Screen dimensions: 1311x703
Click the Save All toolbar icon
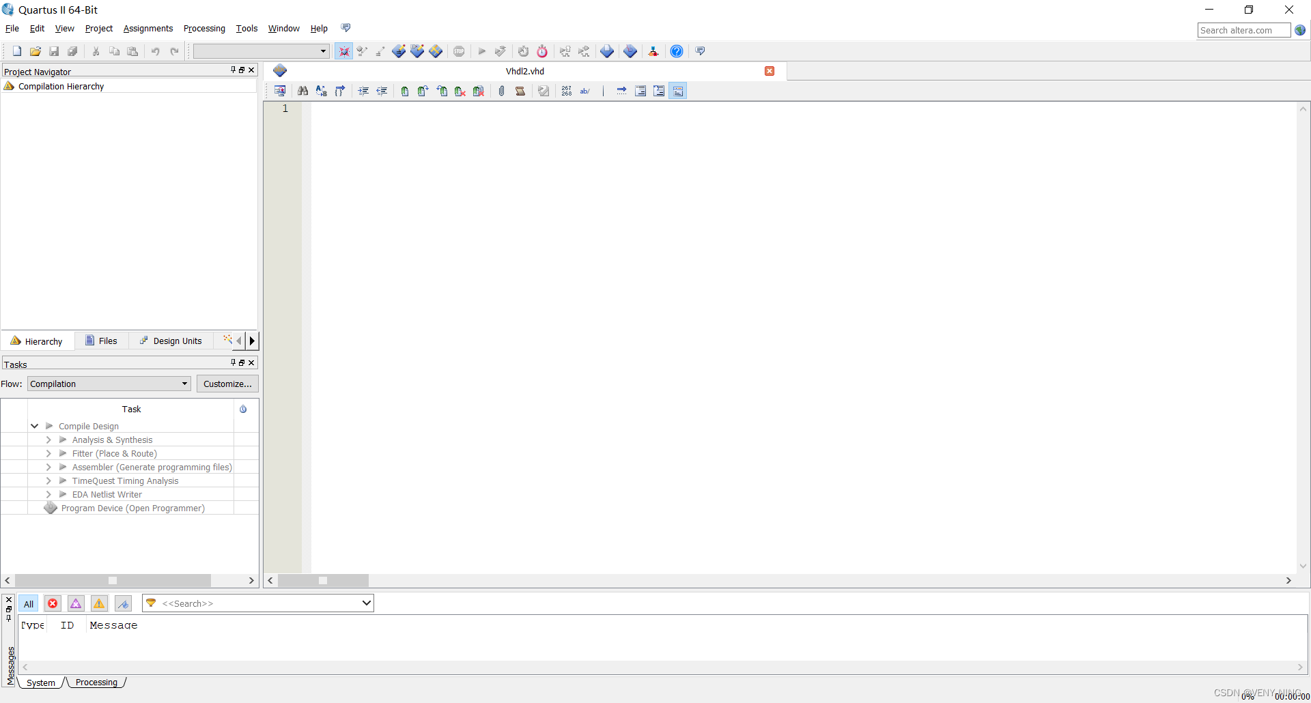point(72,51)
